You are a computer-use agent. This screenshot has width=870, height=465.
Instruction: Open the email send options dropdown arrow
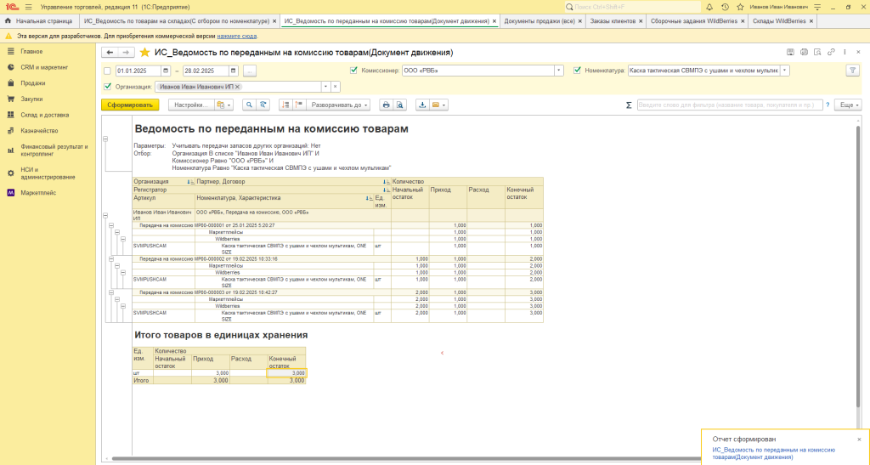click(x=444, y=105)
